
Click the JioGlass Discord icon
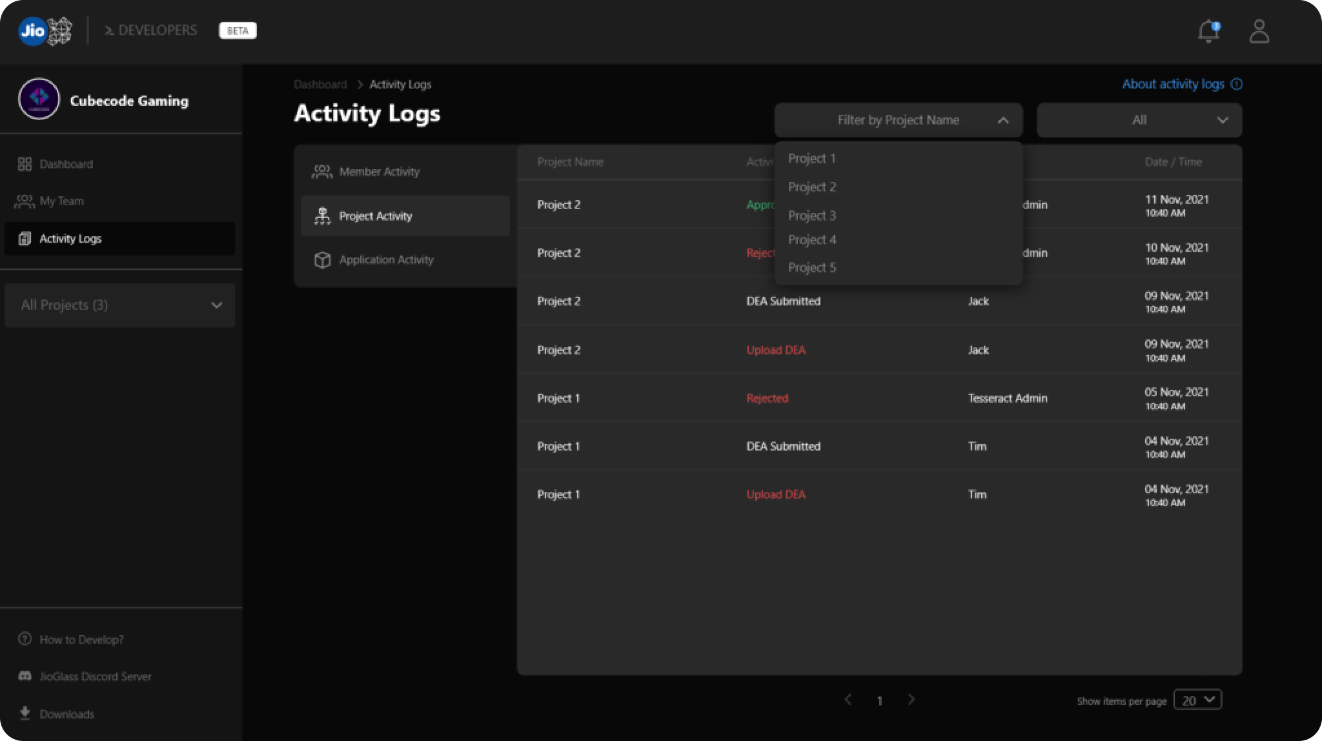point(25,676)
